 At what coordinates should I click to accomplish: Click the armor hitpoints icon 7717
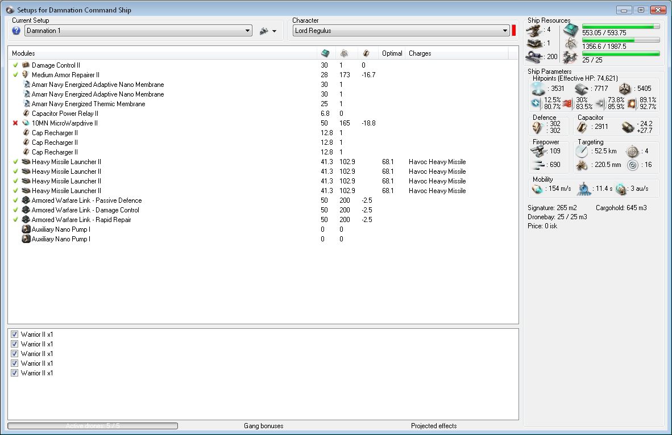[x=582, y=89]
